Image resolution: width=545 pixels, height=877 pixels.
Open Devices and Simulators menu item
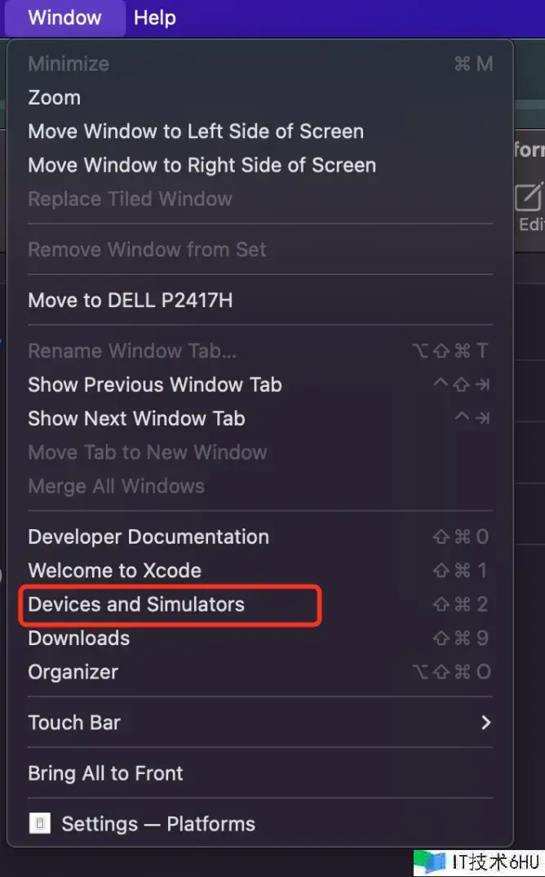click(260, 604)
